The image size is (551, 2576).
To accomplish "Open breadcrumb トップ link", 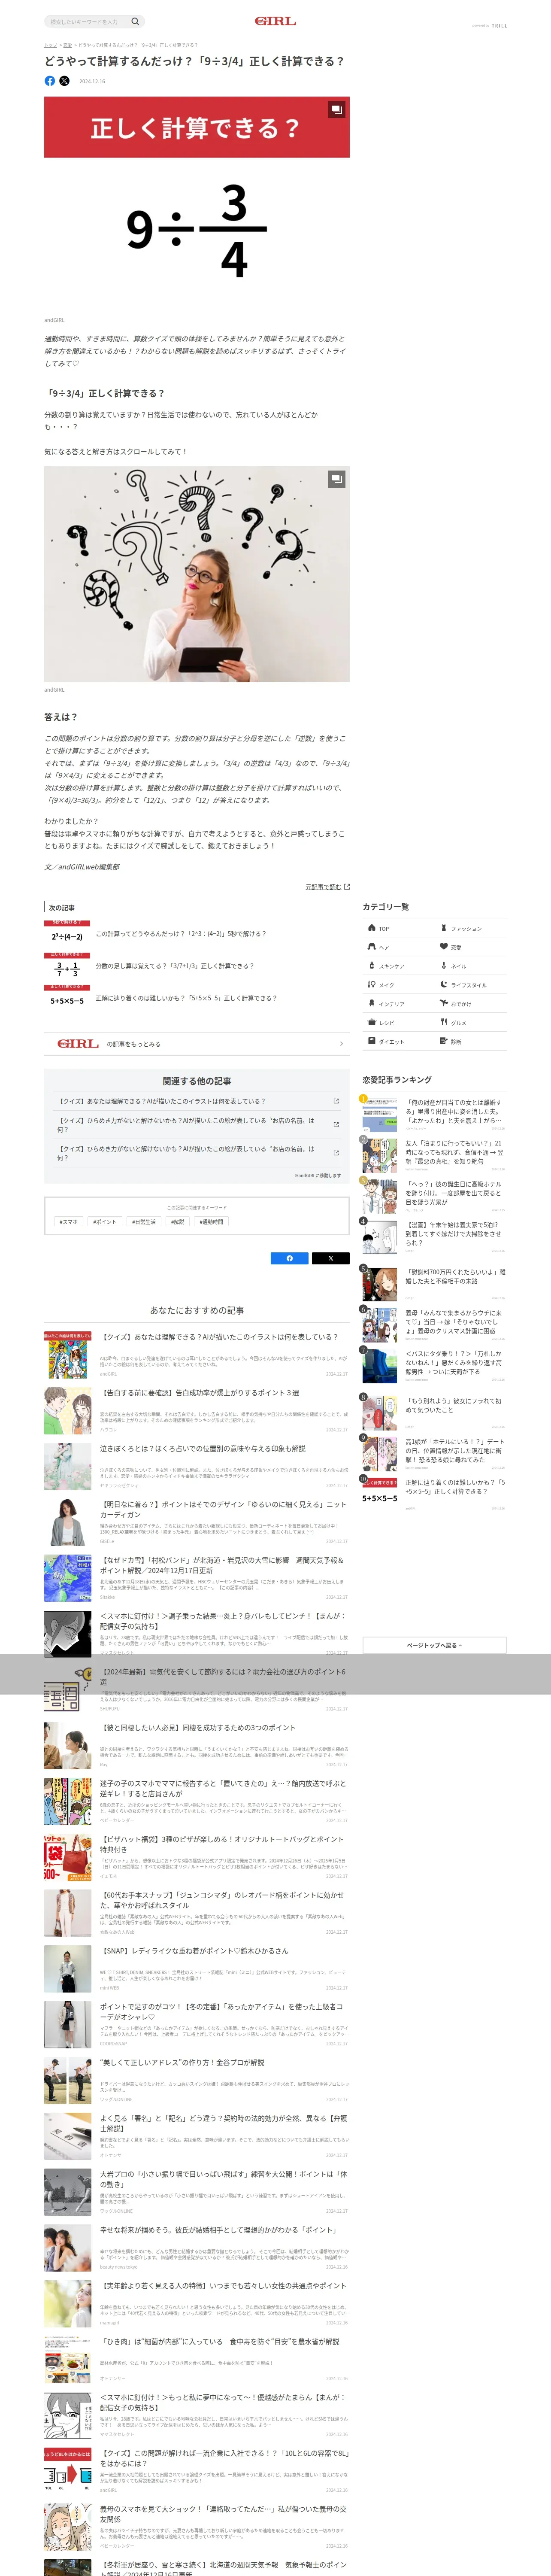I will coord(50,45).
